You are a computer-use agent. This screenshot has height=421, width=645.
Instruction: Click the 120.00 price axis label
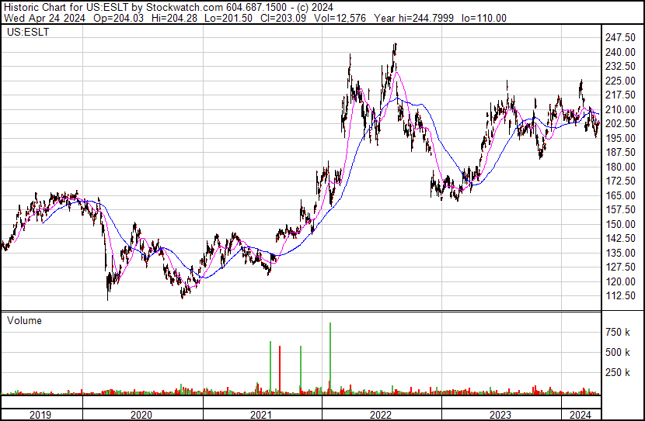(x=620, y=282)
